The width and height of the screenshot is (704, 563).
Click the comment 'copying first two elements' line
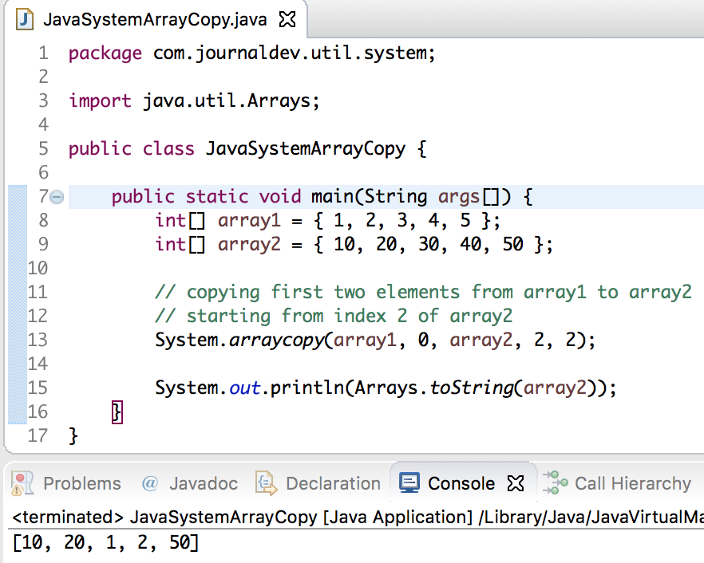click(423, 293)
